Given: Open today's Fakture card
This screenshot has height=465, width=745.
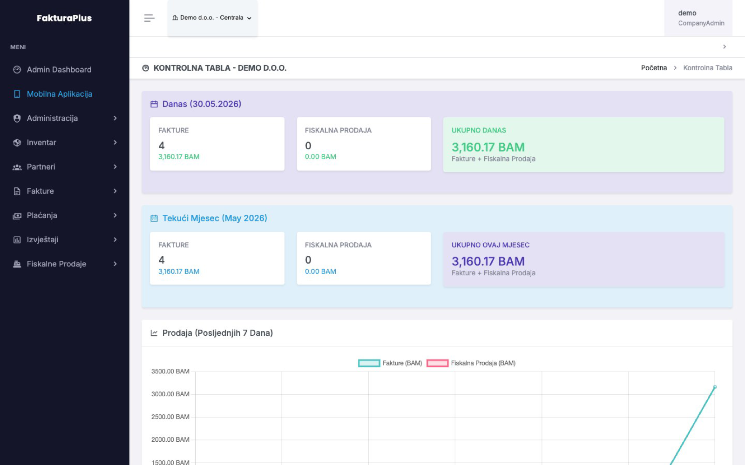Looking at the screenshot, I should point(217,144).
